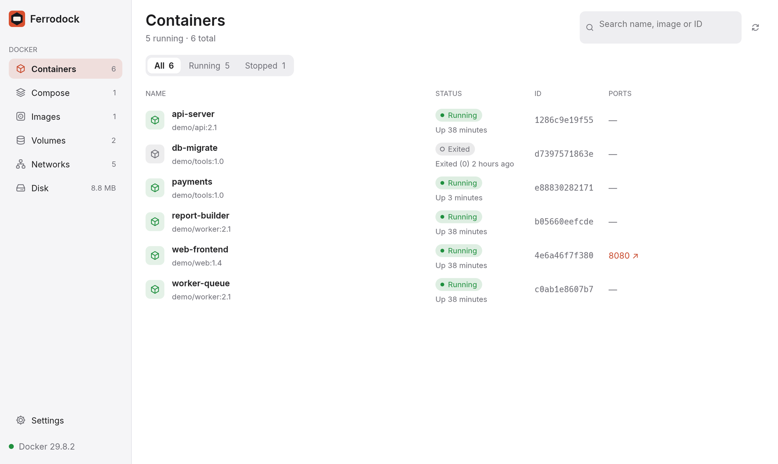The width and height of the screenshot is (778, 464).
Task: Show all 6 containers tab
Action: tap(164, 66)
